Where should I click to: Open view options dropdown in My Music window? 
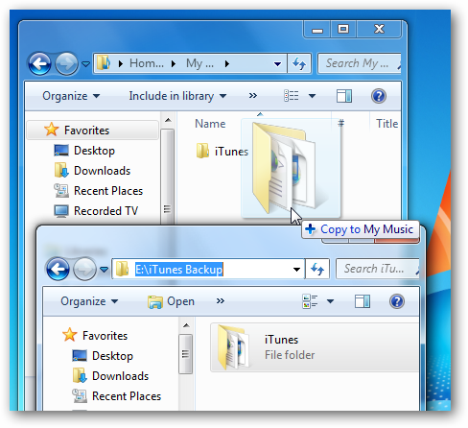(312, 96)
